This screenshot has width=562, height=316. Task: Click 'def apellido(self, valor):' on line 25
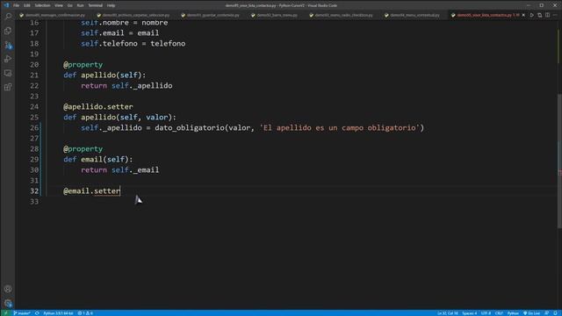click(119, 117)
